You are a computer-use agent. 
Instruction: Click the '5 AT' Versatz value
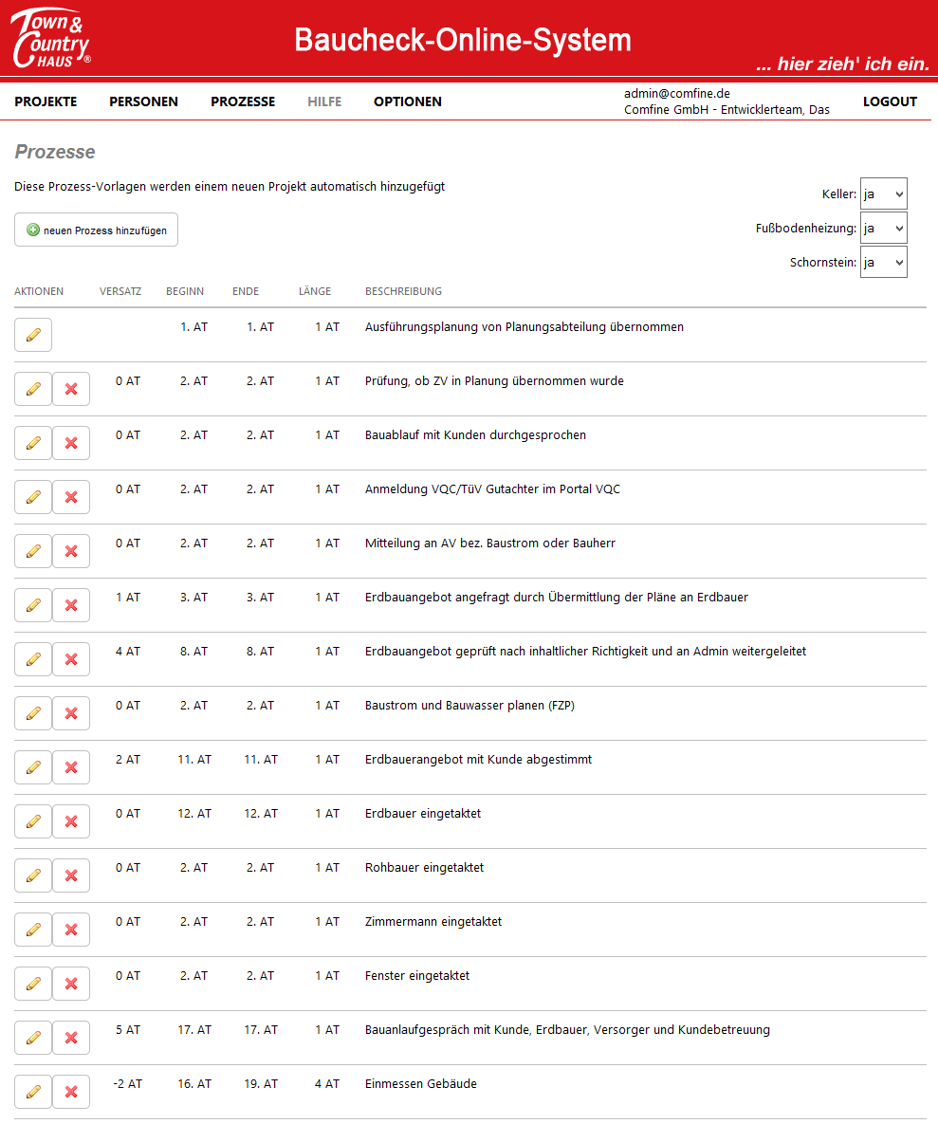127,1030
